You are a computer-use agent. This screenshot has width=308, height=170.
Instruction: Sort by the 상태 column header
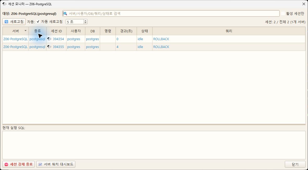pos(145,31)
